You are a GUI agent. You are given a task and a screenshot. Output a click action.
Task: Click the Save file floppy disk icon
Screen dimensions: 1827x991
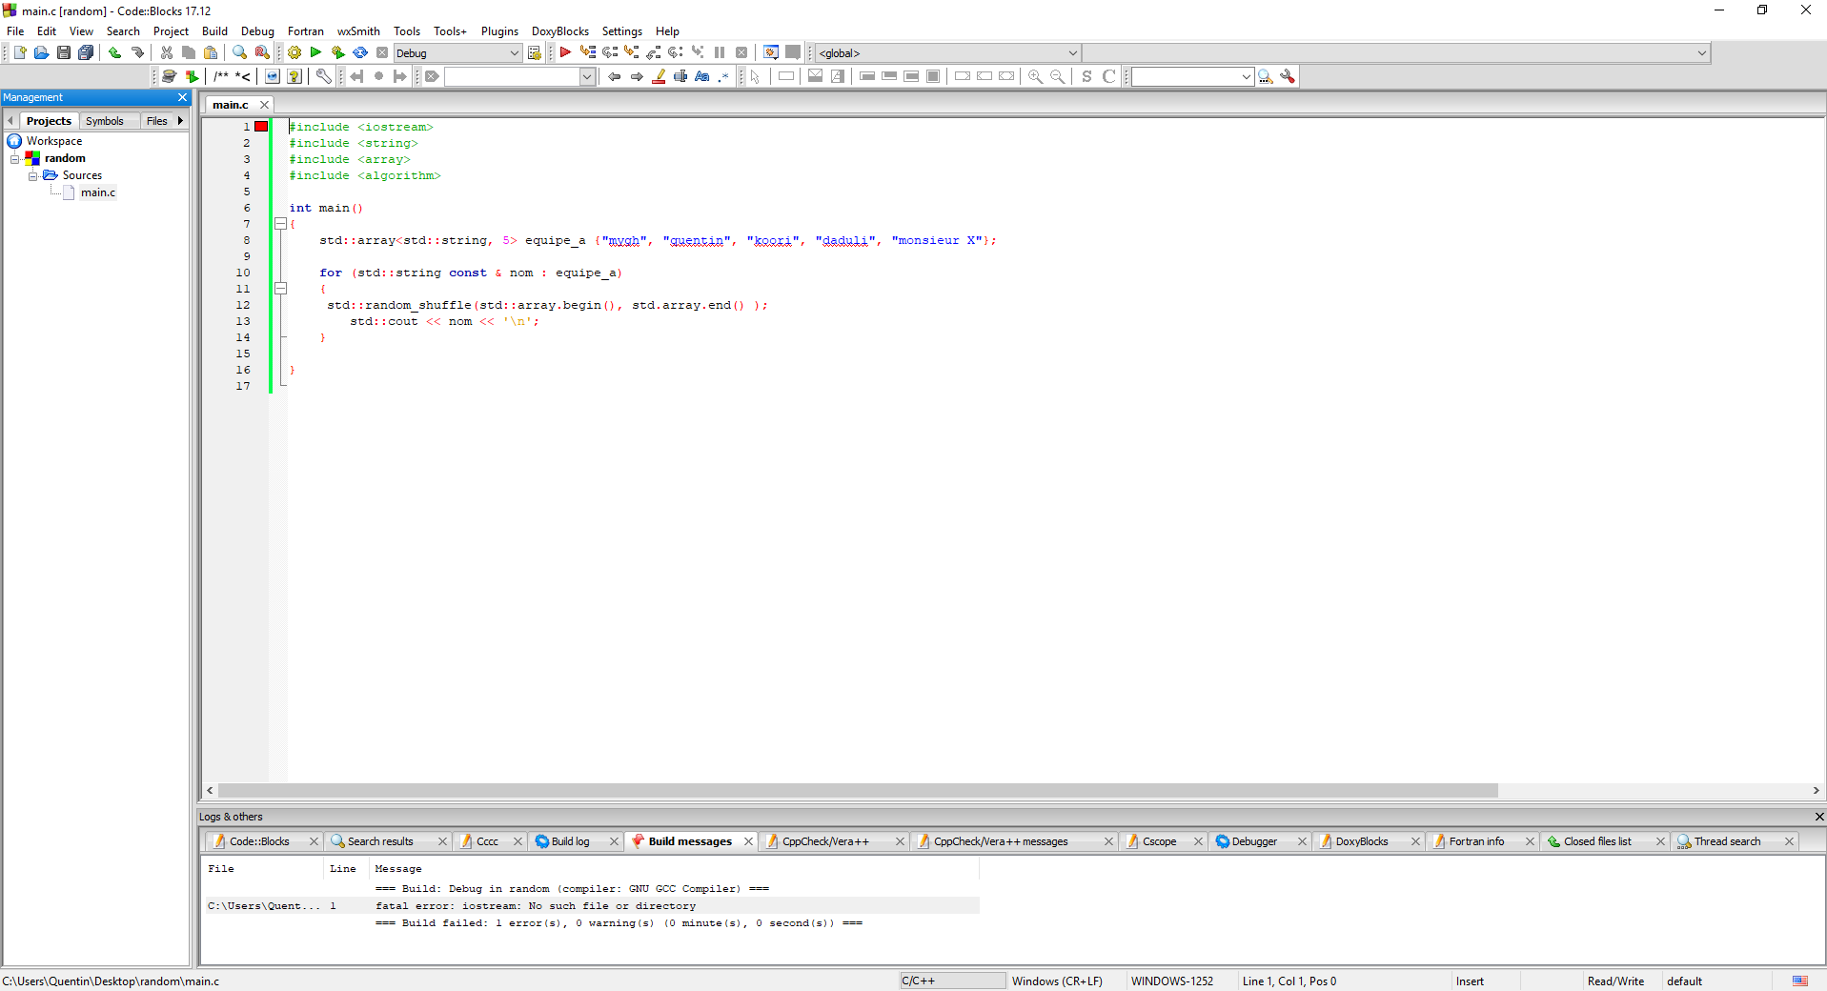pos(63,53)
